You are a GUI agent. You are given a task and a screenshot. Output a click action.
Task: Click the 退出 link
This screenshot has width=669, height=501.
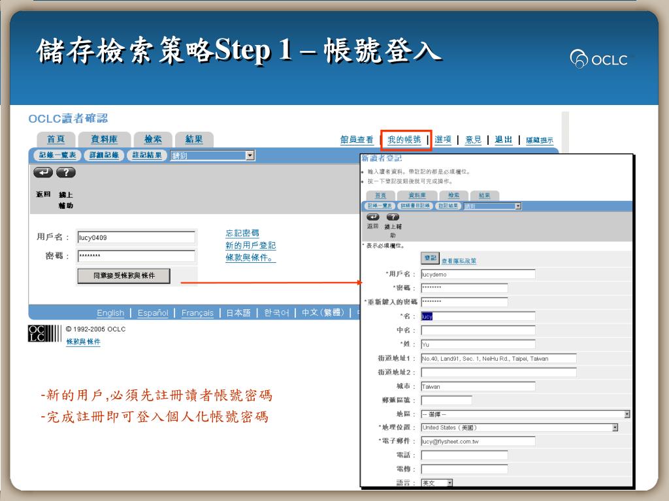coord(504,140)
